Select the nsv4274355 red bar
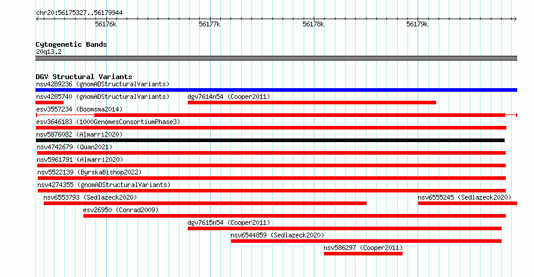The height and width of the screenshot is (277, 534). point(272,191)
